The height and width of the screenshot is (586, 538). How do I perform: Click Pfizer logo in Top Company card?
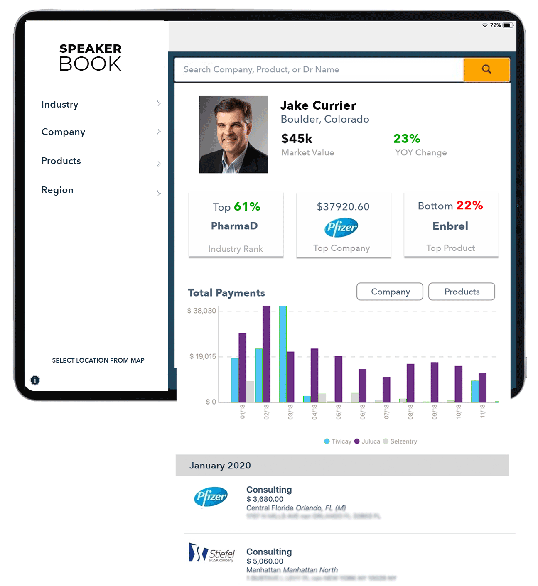click(341, 228)
